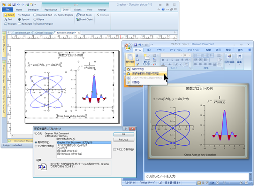
Task: Expand the PowerPoint paste button dropdown arrow
Action: tap(130, 64)
